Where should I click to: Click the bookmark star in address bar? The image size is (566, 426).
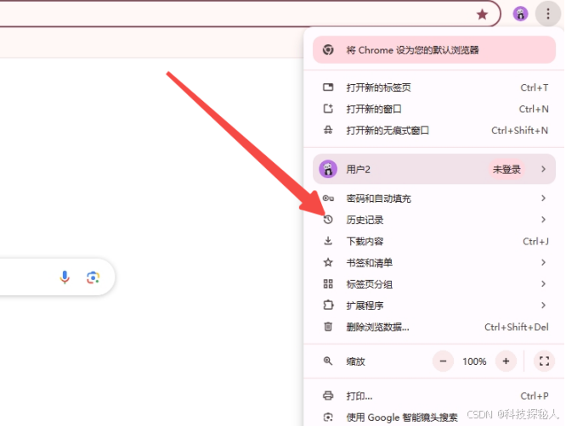[x=482, y=14]
